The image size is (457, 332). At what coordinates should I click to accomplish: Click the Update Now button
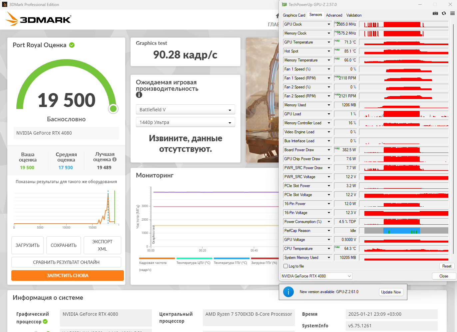(391, 292)
